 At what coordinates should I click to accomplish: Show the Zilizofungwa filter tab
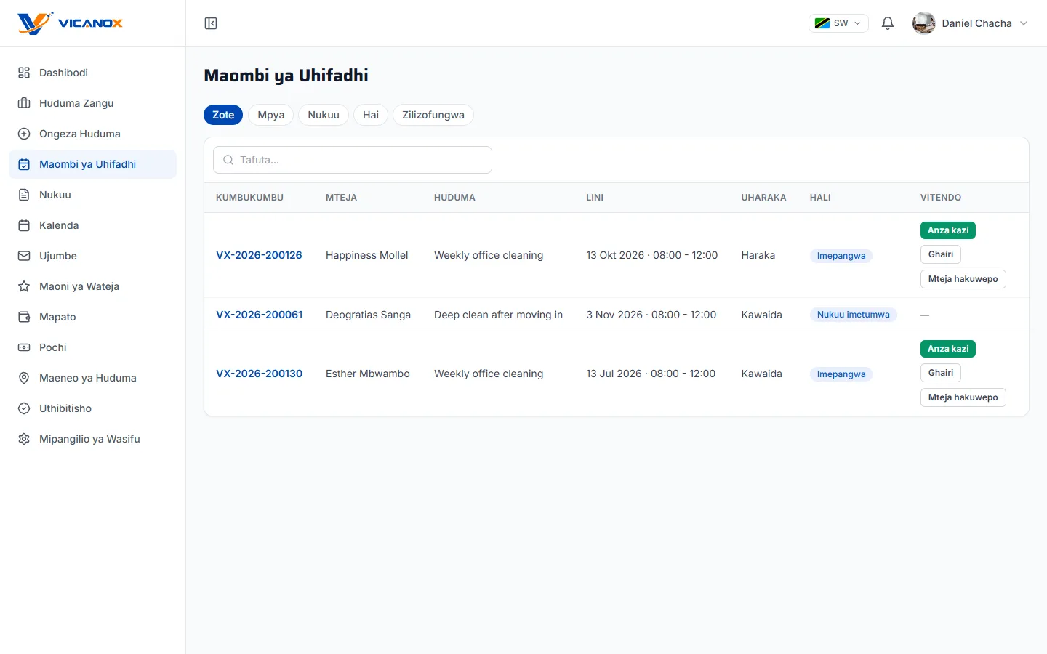pos(433,115)
